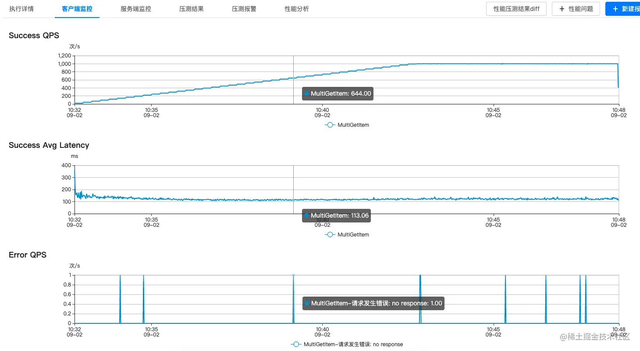This screenshot has width=640, height=351.
Task: Click the Success QPS MultiGetItem legend marker
Action: [x=330, y=125]
